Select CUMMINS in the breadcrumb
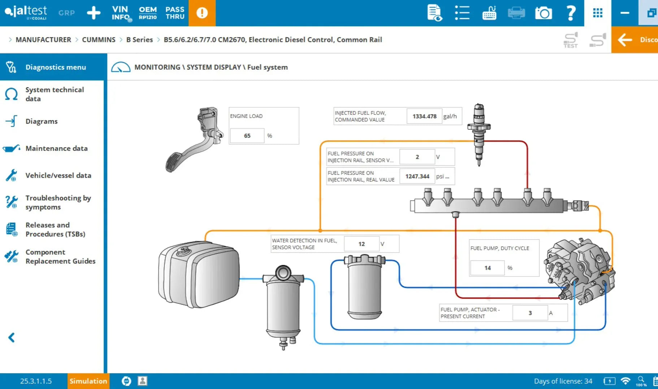 99,40
